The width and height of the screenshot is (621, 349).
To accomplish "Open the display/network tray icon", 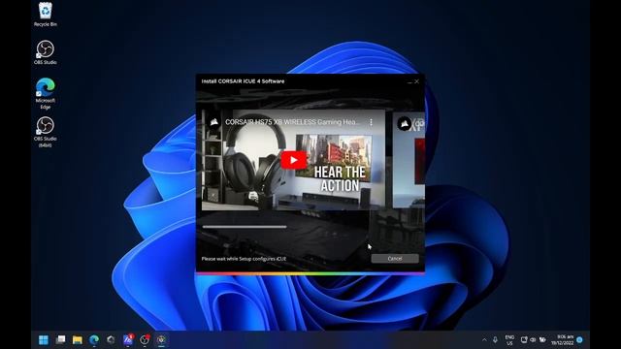I will tap(524, 340).
